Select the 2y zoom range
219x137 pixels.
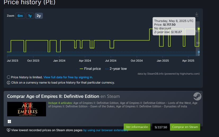click(x=39, y=16)
